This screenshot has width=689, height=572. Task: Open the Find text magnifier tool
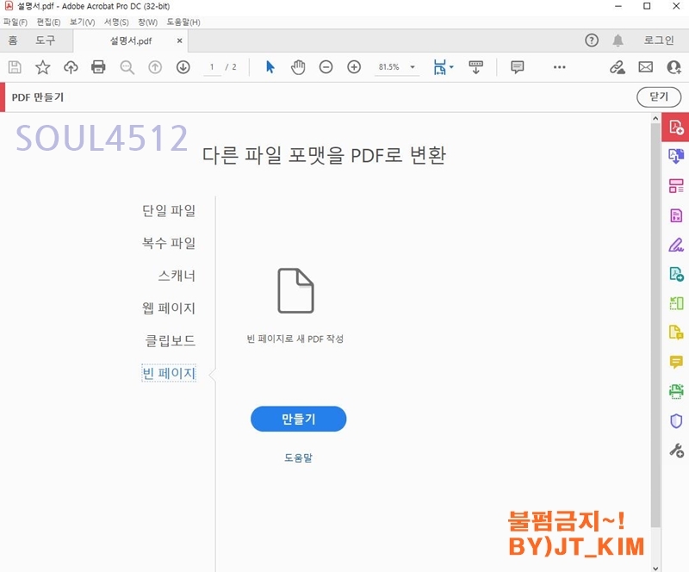click(127, 67)
